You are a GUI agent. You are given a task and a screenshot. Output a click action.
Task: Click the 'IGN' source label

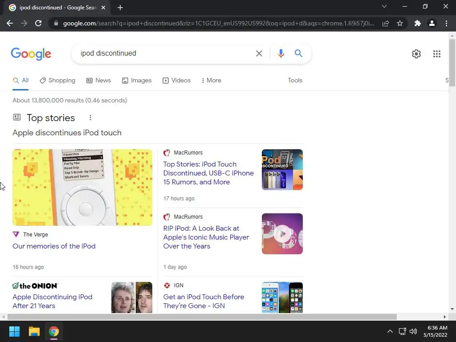point(179,285)
